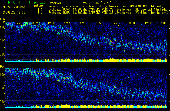The height and width of the screenshot is (111, 170).
Task: Click the version label '2ch 0.3.0'
Action: 39,2
